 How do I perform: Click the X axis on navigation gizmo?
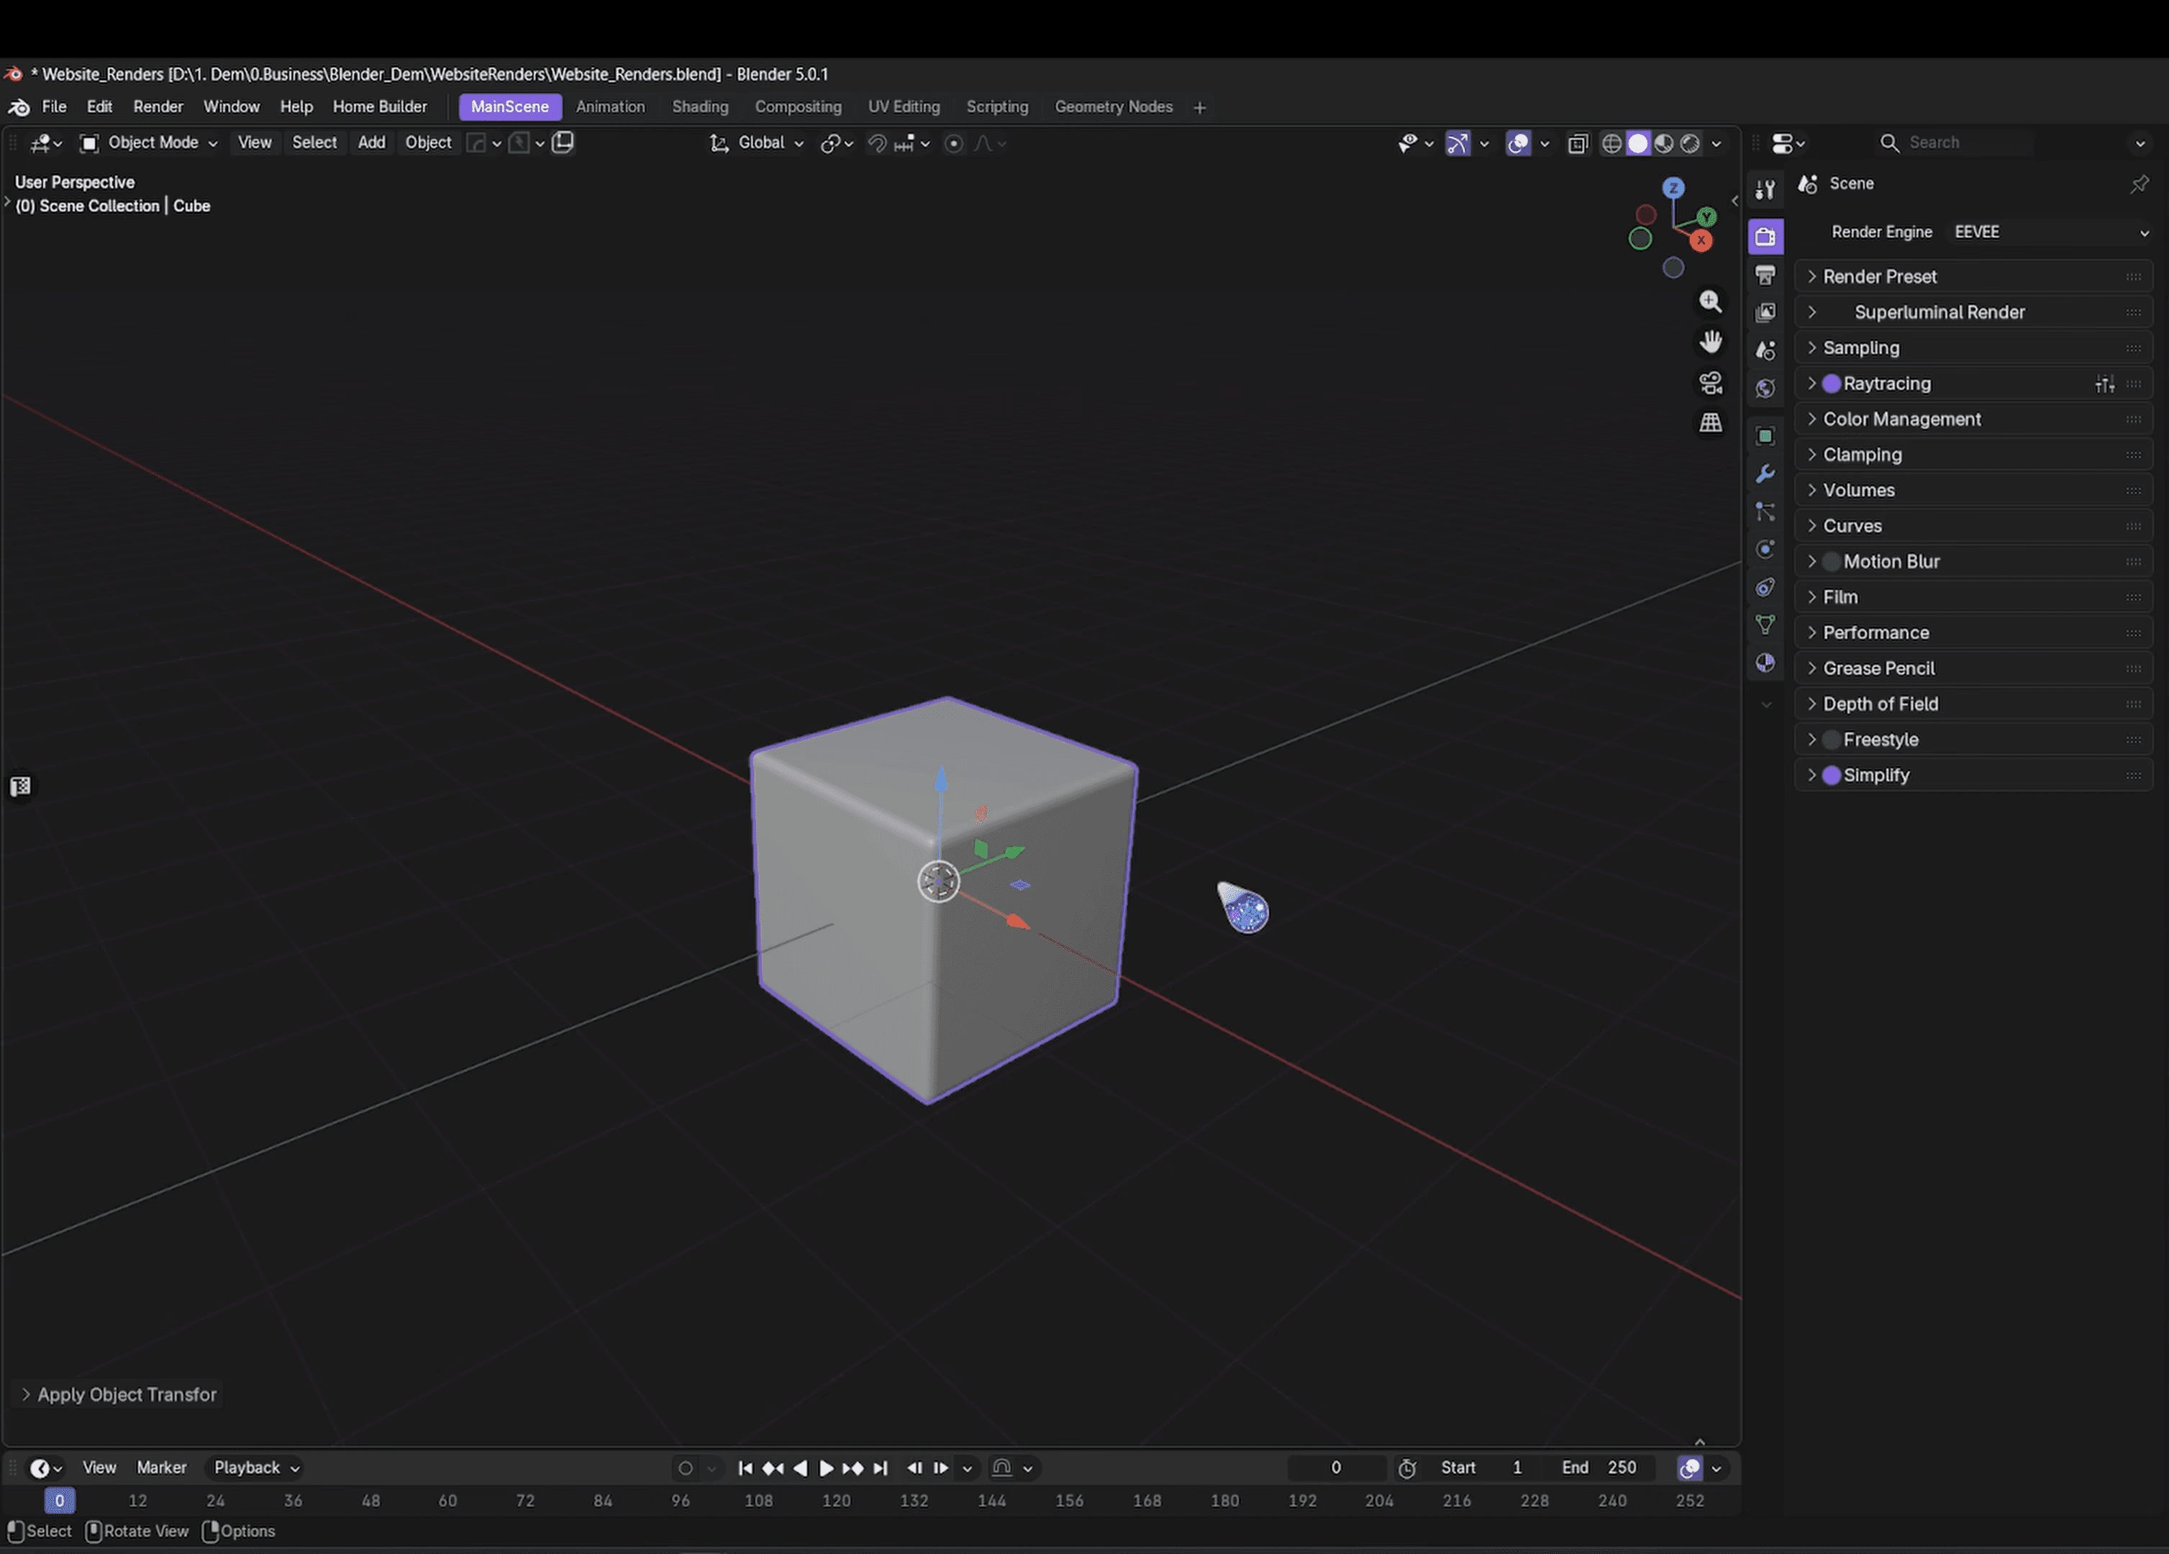click(x=1701, y=241)
